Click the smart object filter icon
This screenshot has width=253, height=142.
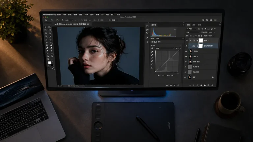[x=212, y=29]
